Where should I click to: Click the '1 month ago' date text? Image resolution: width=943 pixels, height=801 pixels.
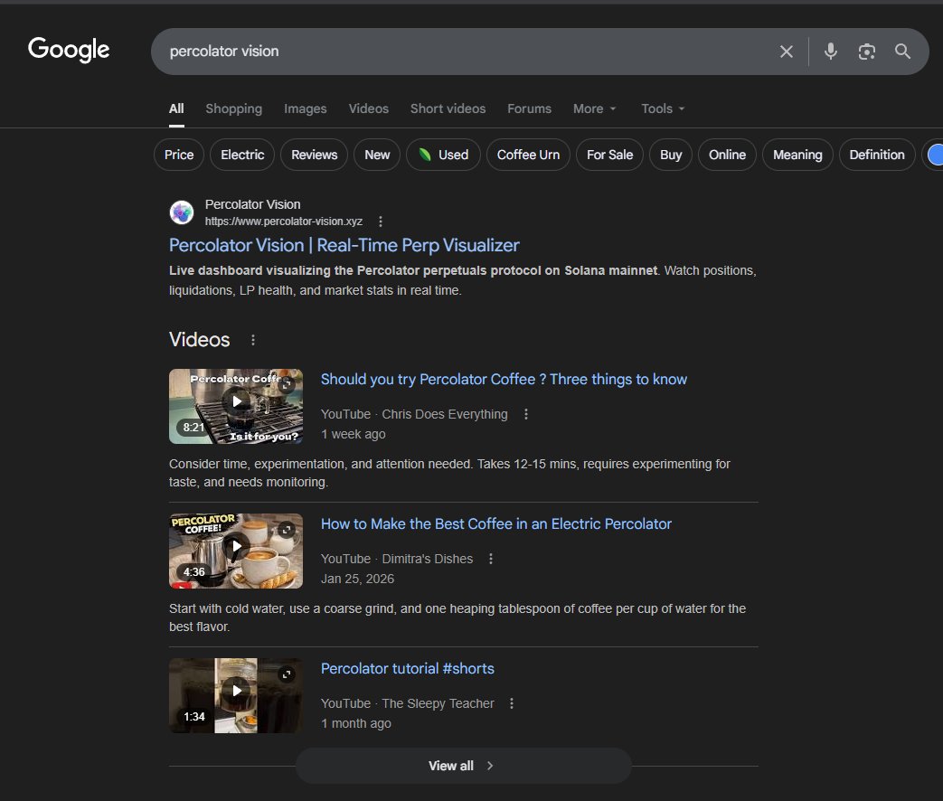coord(355,723)
